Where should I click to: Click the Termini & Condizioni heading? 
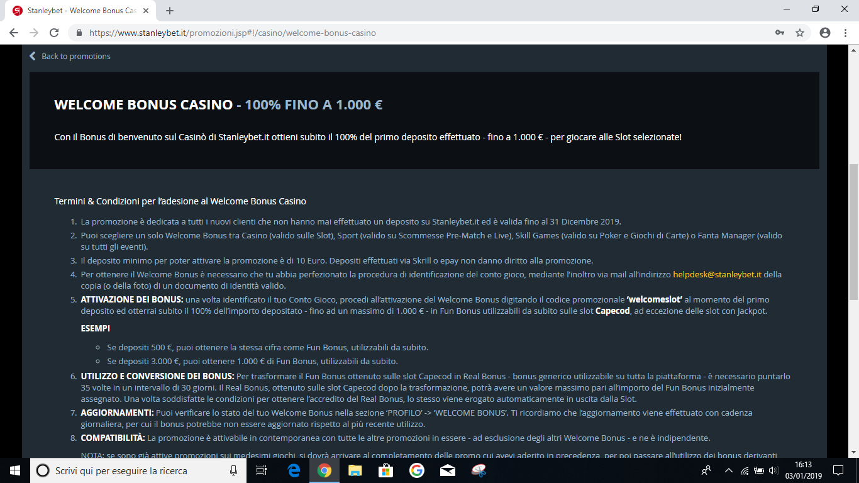pos(180,201)
